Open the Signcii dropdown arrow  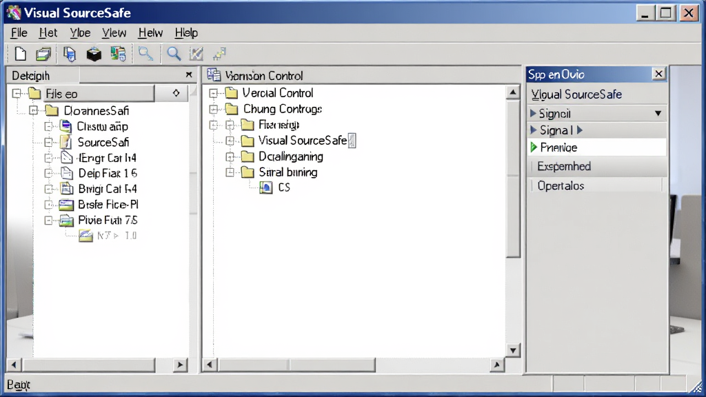pos(658,114)
